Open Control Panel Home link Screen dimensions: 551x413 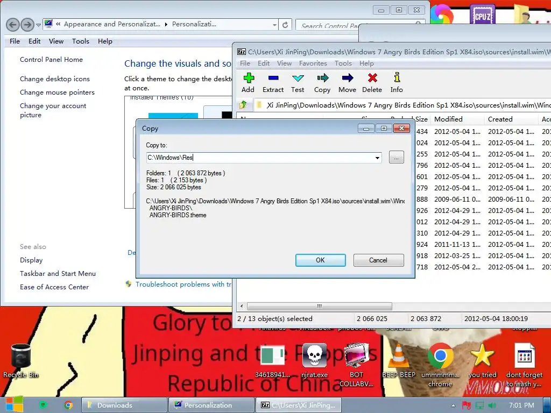(51, 59)
